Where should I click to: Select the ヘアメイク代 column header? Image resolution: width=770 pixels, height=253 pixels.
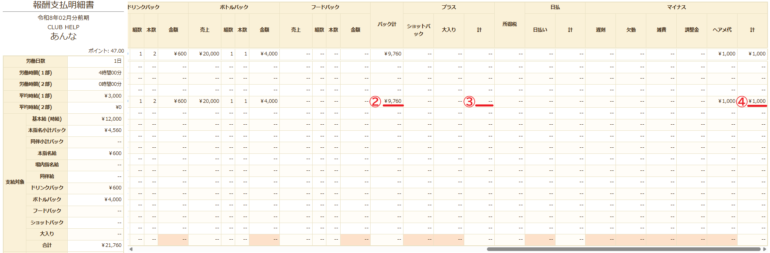pyautogui.click(x=722, y=30)
